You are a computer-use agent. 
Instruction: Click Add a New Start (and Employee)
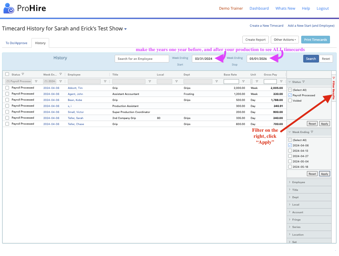(x=311, y=25)
